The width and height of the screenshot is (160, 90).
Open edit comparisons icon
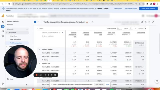coord(142,22)
